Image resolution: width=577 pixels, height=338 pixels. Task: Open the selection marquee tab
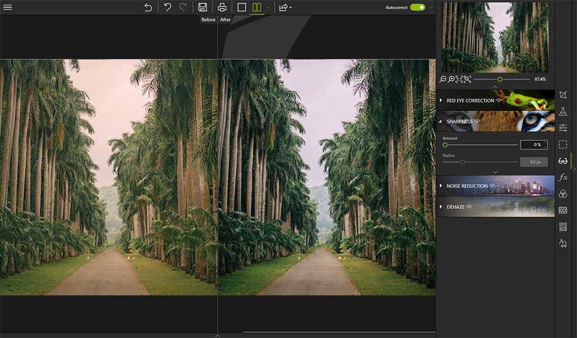tap(563, 144)
